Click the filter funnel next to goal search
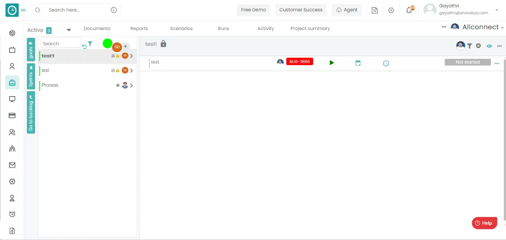Image resolution: width=506 pixels, height=240 pixels. tap(90, 44)
